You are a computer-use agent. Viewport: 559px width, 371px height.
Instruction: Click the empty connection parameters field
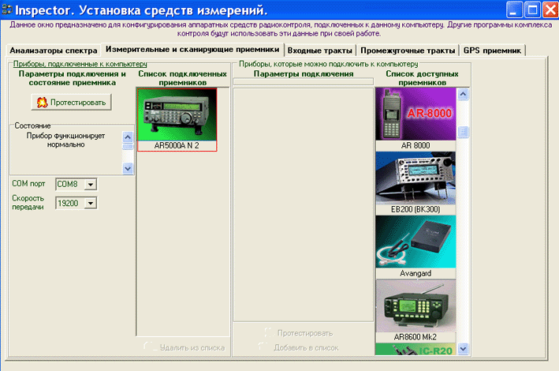pos(304,82)
